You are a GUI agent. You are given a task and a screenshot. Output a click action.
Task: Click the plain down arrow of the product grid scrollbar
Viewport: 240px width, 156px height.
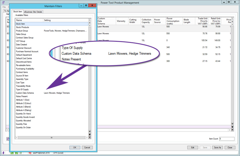232,124
